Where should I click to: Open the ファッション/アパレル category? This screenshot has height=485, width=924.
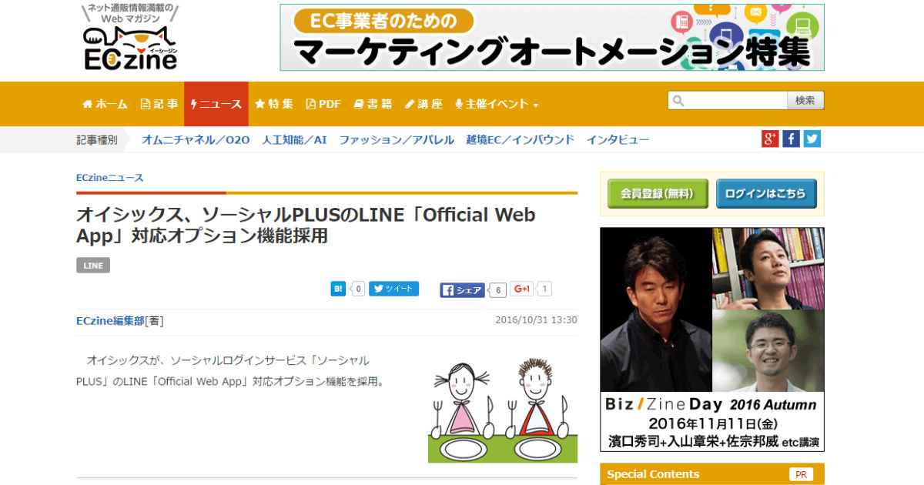tap(397, 139)
